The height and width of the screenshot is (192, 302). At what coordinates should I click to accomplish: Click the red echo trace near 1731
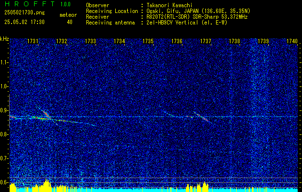[47, 114]
